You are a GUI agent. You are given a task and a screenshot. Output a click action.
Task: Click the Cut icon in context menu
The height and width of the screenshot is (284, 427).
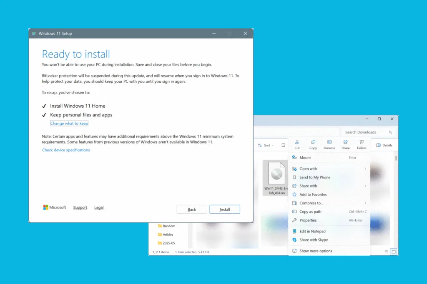point(297,144)
